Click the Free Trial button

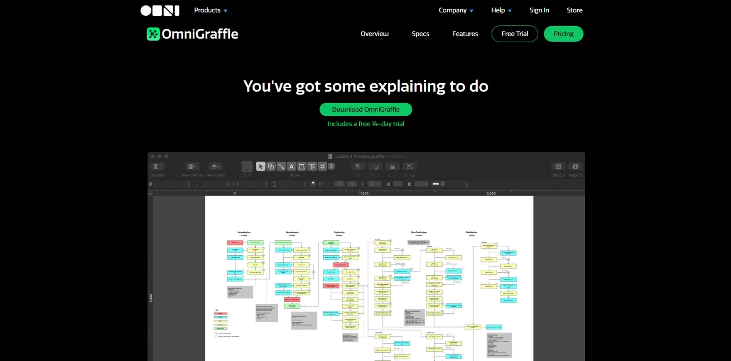515,34
